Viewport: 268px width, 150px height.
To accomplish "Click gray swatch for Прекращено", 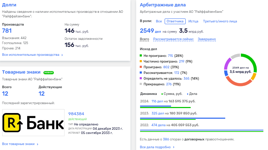I will [141, 84].
